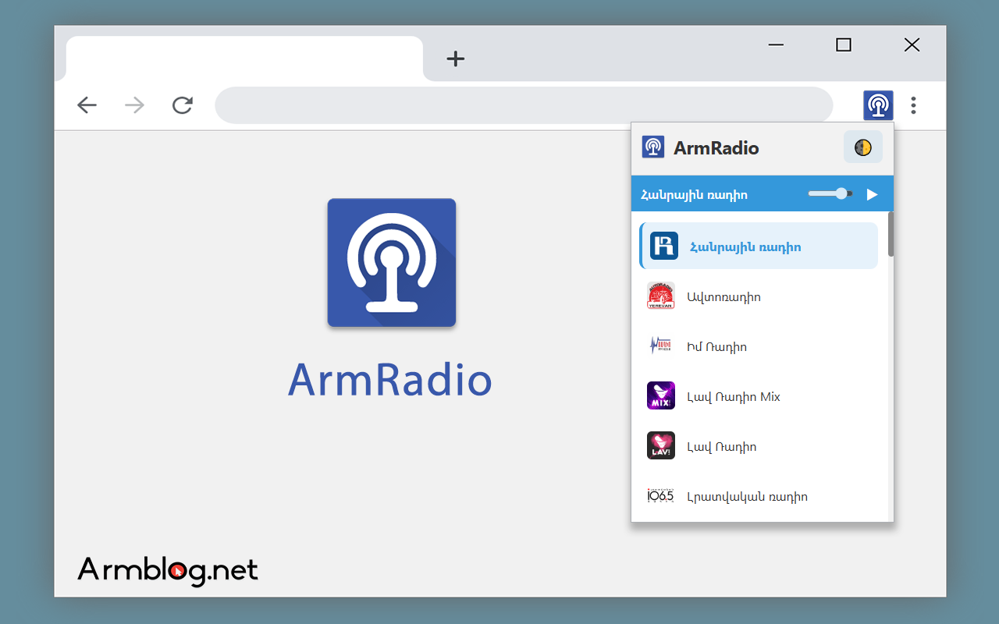Select Ավտոռադիո station
Screen dimensions: 999x624
759,296
